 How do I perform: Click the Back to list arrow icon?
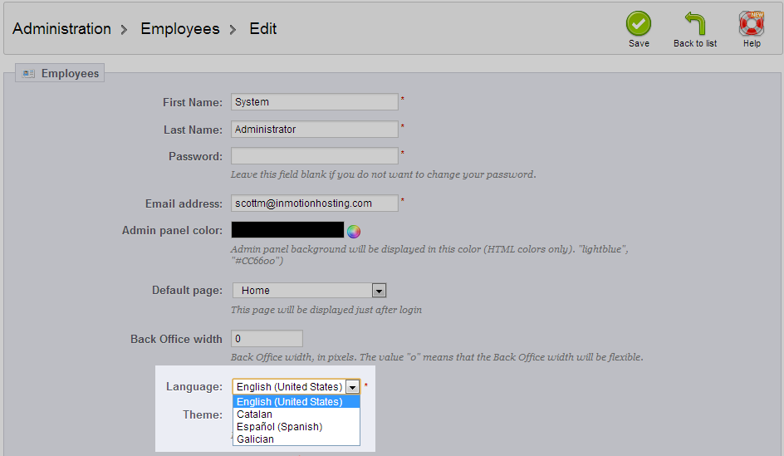point(695,23)
